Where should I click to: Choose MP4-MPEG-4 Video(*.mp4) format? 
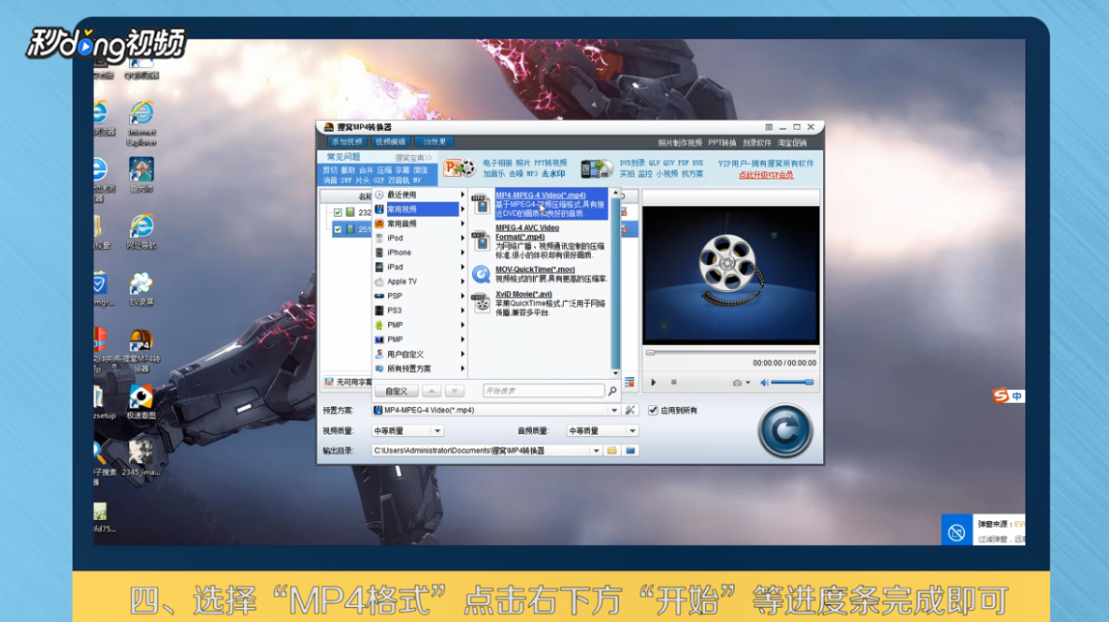pyautogui.click(x=541, y=195)
